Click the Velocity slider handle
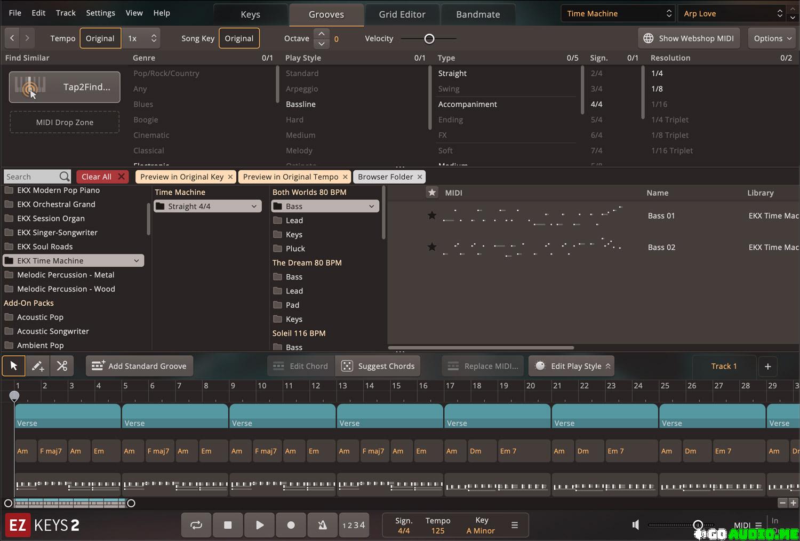 pos(429,38)
